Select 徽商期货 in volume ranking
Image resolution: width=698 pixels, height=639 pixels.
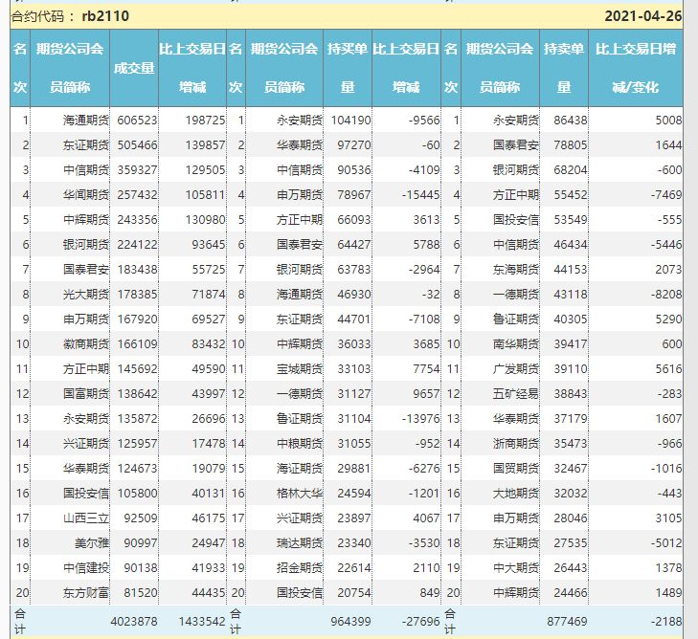coord(86,344)
